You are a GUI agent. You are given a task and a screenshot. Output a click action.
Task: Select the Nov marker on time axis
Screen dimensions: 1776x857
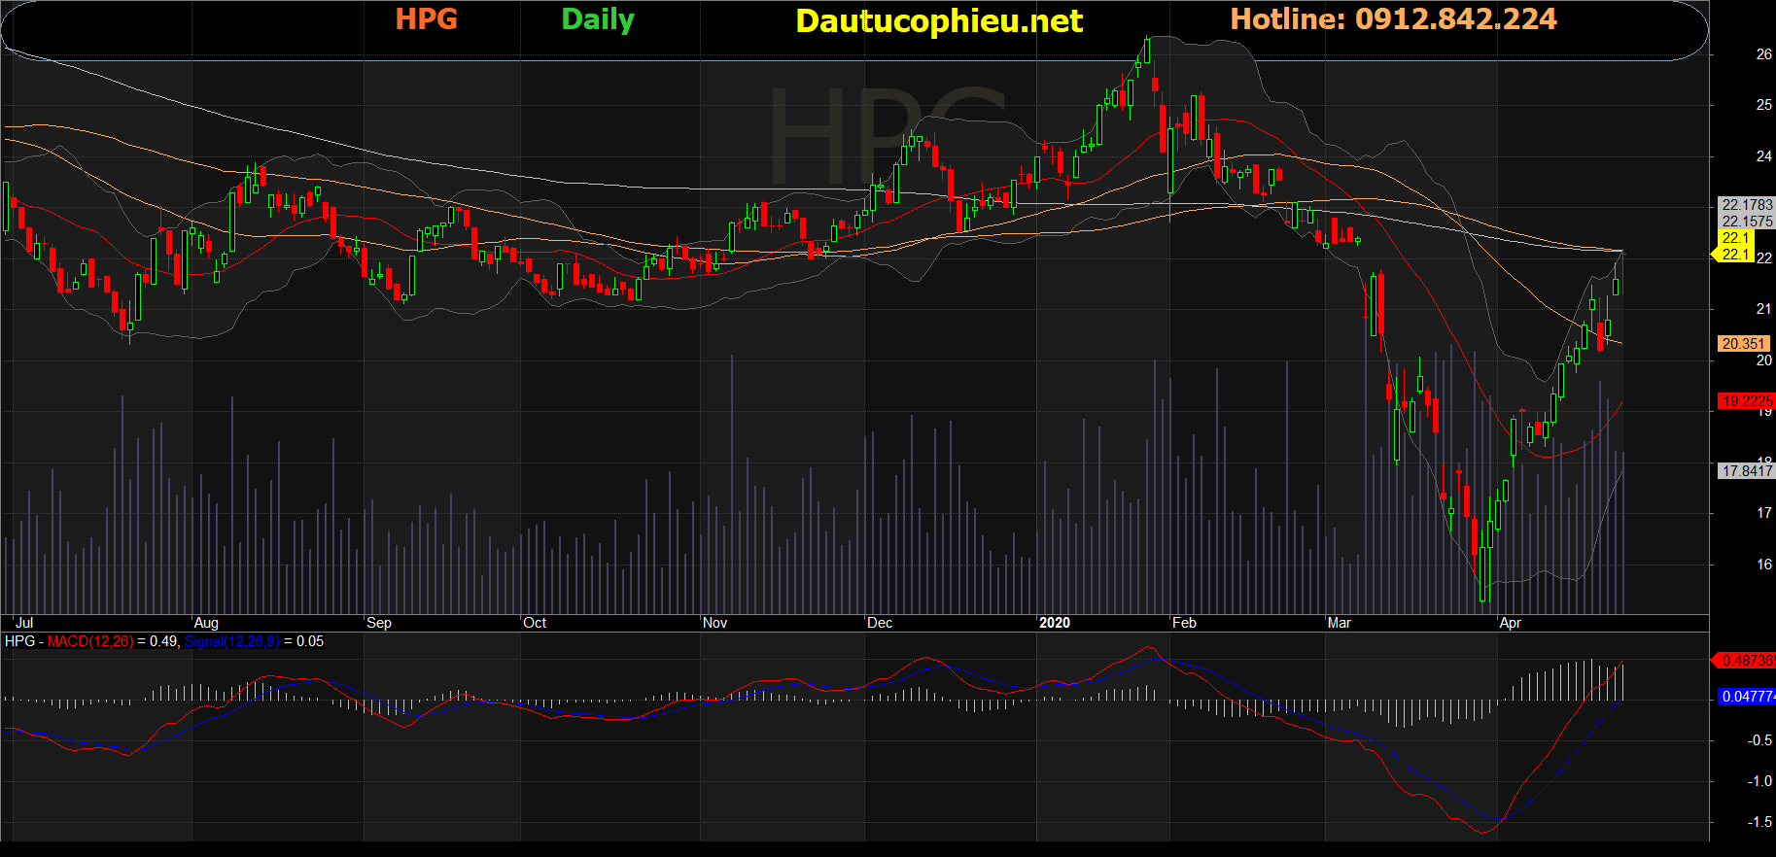(x=714, y=623)
